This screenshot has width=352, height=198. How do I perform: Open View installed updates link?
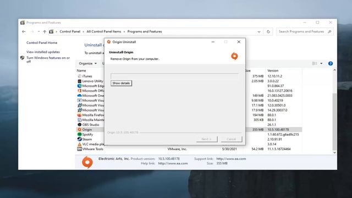[43, 52]
